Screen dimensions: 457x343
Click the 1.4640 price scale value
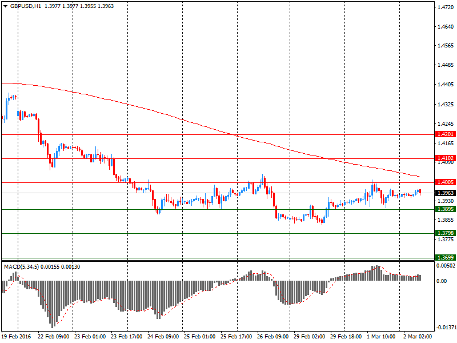[x=446, y=26]
